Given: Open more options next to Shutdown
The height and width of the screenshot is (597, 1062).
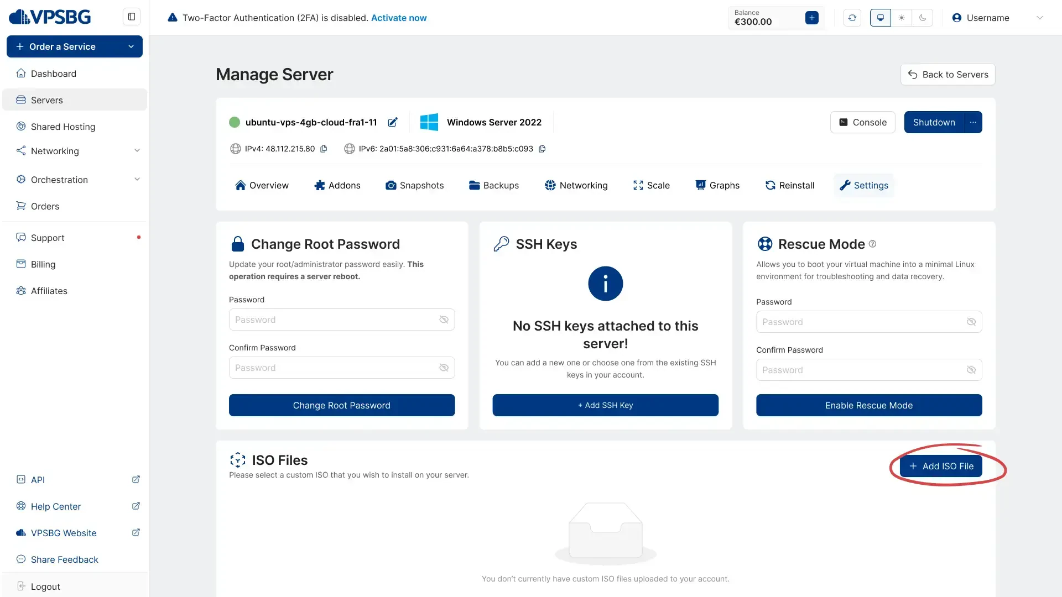Looking at the screenshot, I should (x=973, y=122).
